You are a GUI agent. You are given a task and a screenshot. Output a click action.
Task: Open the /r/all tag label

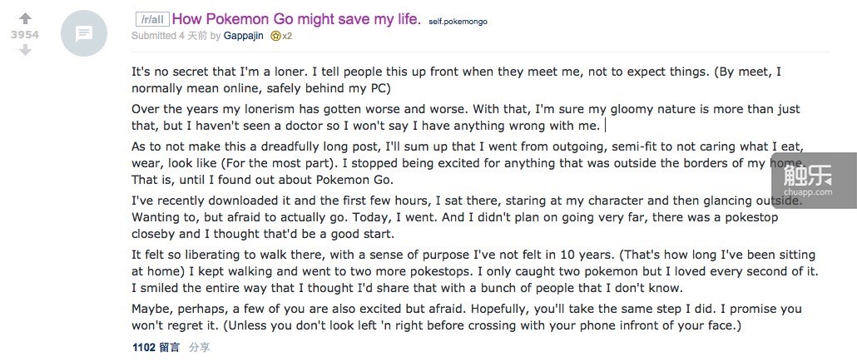click(x=152, y=20)
